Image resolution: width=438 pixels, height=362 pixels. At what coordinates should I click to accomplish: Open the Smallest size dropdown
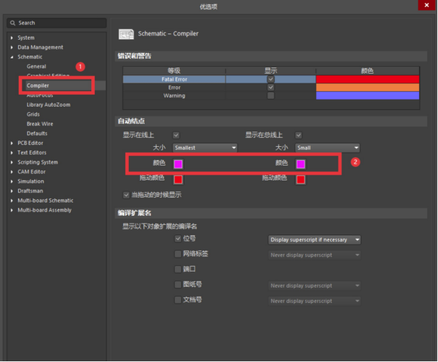[205, 148]
